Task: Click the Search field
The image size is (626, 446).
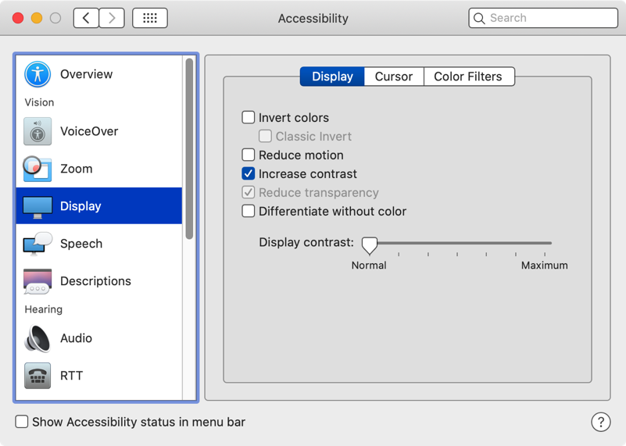Action: click(x=551, y=18)
